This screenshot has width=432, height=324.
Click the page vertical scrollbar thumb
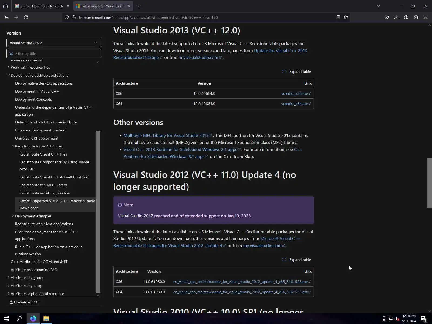coord(429,183)
